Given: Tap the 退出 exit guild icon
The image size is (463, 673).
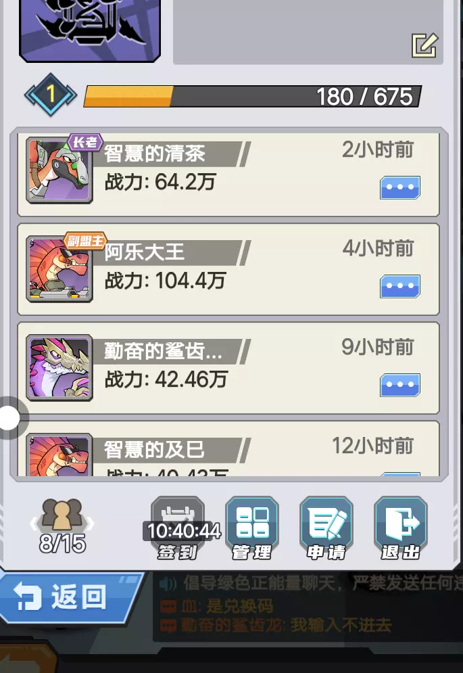Looking at the screenshot, I should (x=400, y=528).
